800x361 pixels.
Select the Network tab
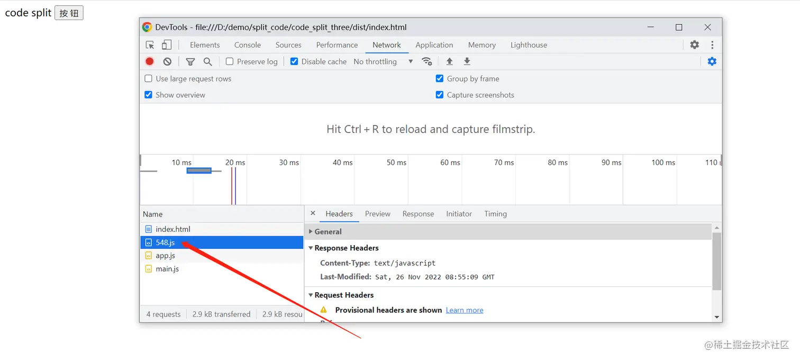coord(387,45)
